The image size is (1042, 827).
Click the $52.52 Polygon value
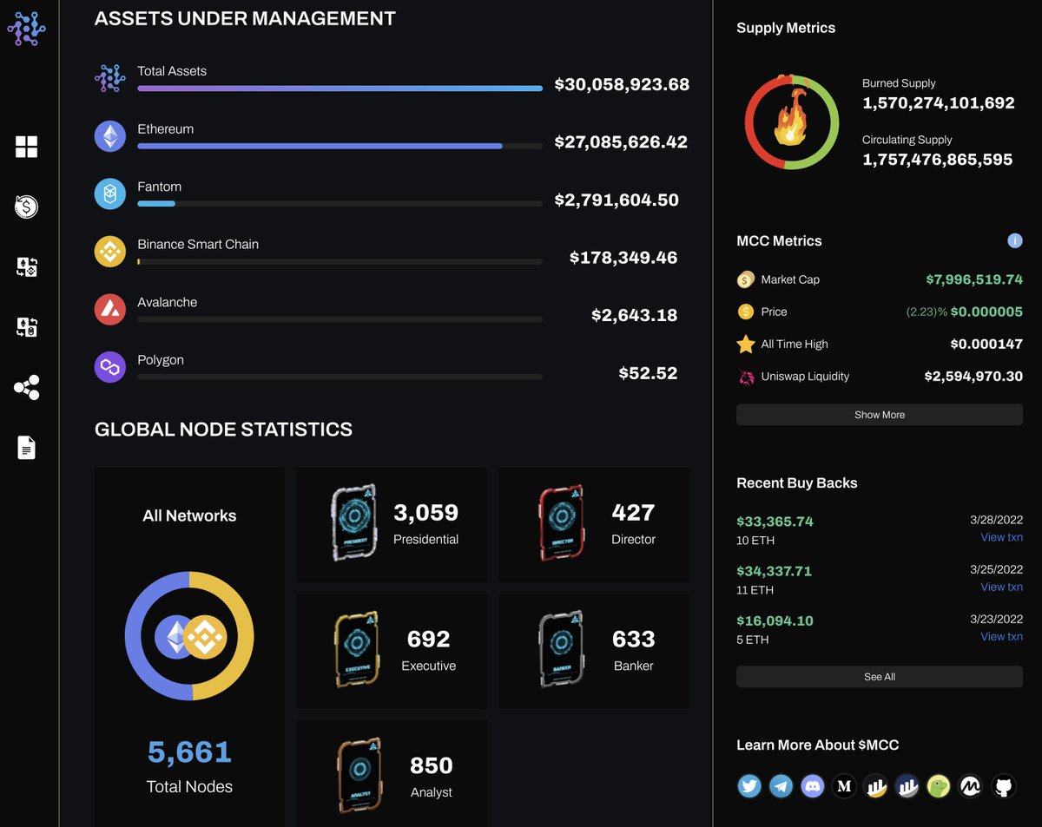pyautogui.click(x=648, y=373)
